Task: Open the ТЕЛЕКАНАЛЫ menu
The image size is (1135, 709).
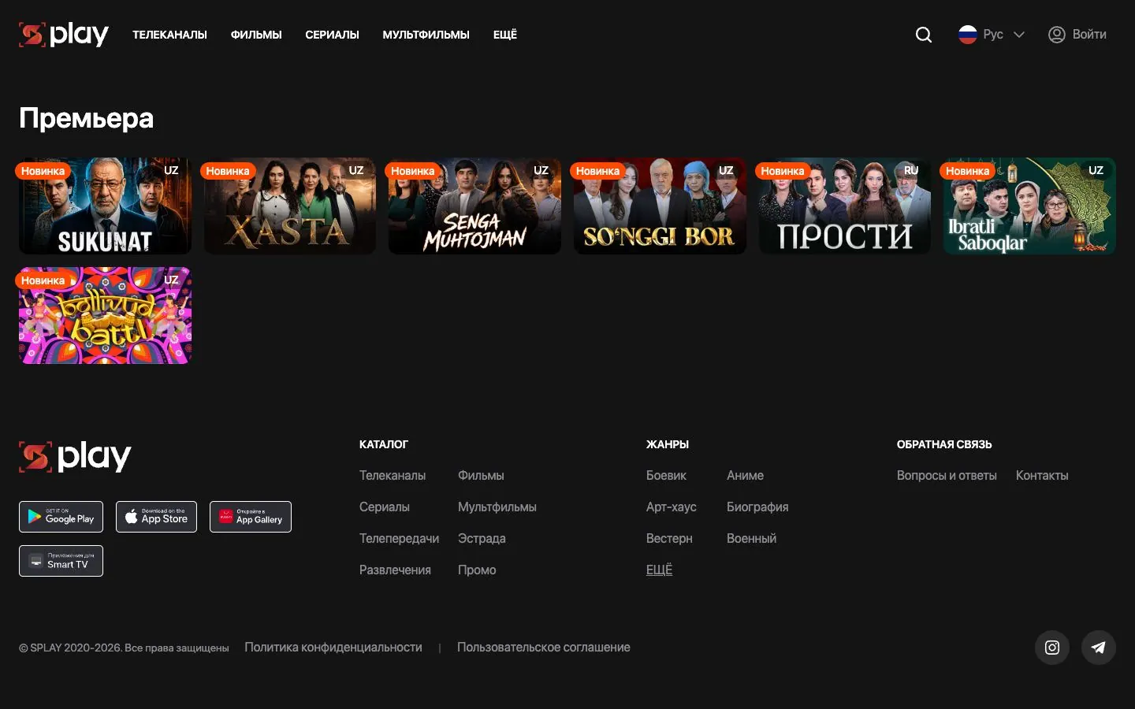Action: coord(169,35)
